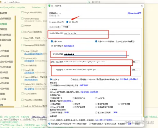Focus the 证书私钥密码 password field
Viewport: 158px width, 128px height.
point(96,54)
